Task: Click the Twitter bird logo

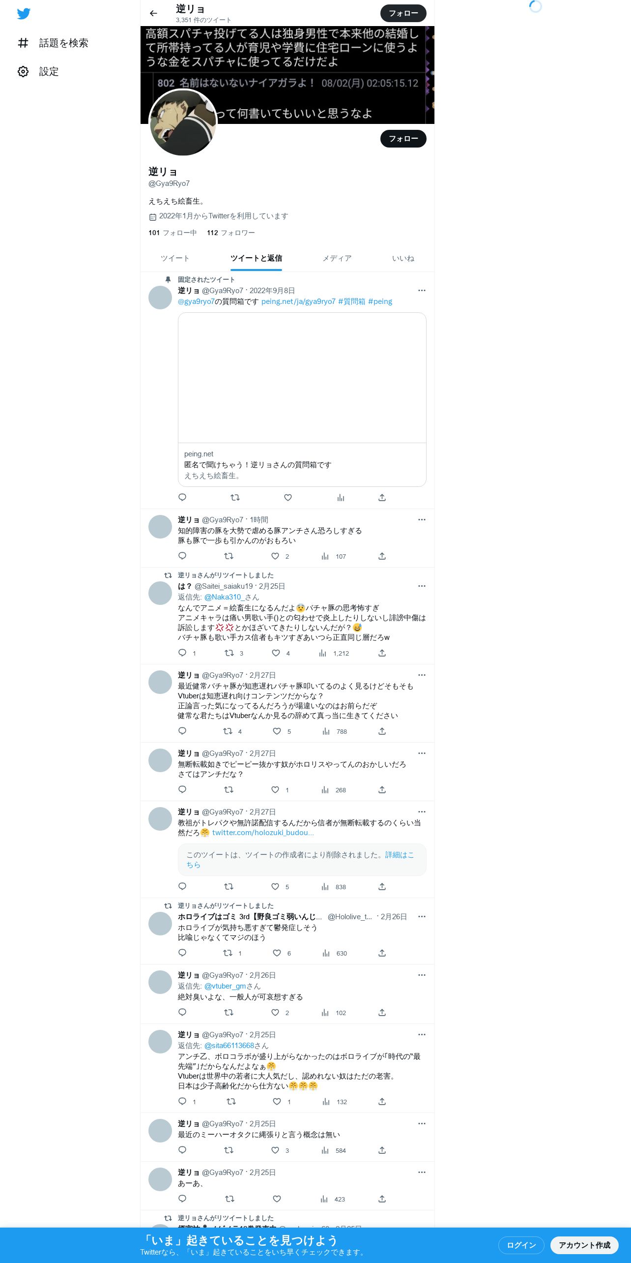Action: pos(24,14)
